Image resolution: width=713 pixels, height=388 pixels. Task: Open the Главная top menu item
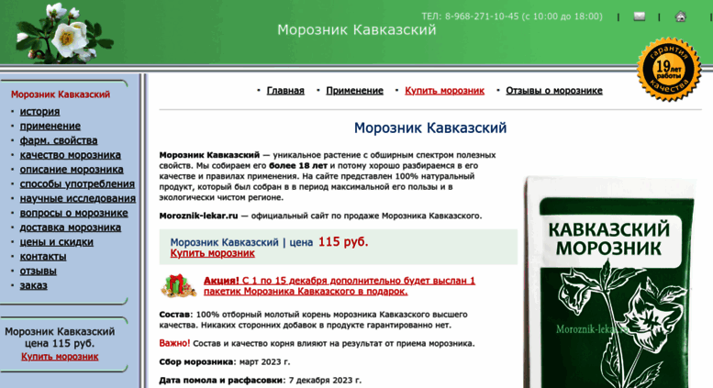click(x=285, y=91)
